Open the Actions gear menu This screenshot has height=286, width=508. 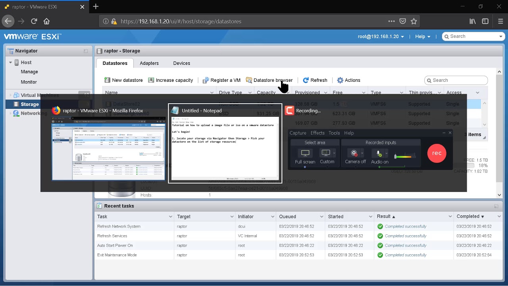pyautogui.click(x=348, y=80)
